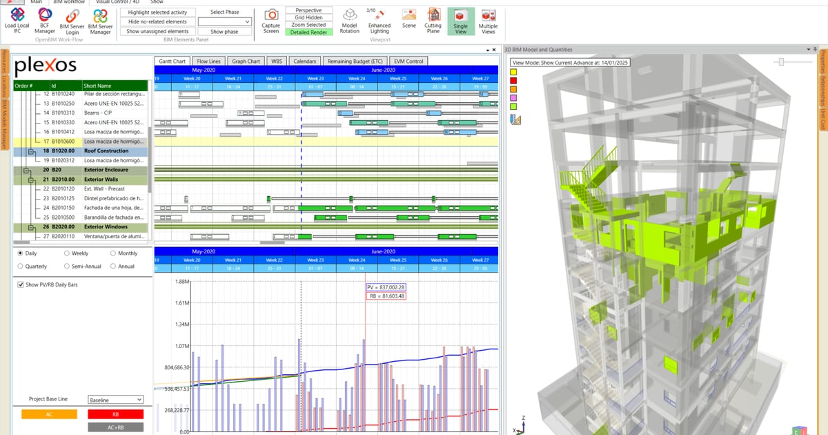828x435 pixels.
Task: Click the Capture Screen tool
Action: (x=270, y=19)
